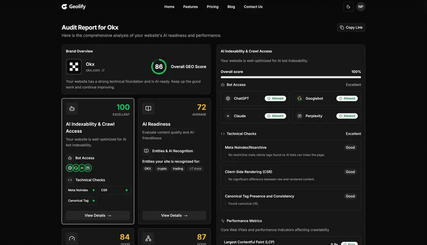The image size is (427, 245).
Task: Toggle the Allowed badge on Perplexity
Action: click(x=347, y=116)
